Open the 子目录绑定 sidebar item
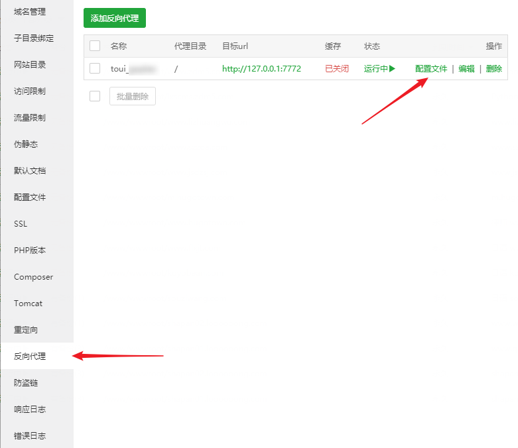518x448 pixels. pyautogui.click(x=34, y=38)
